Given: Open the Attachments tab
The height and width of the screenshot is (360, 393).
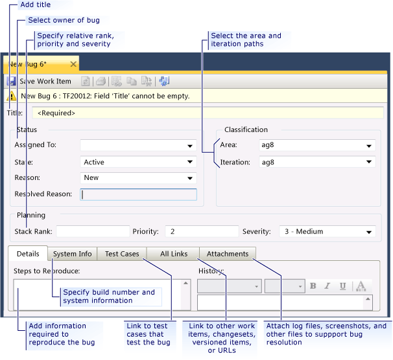Looking at the screenshot, I should [x=228, y=254].
